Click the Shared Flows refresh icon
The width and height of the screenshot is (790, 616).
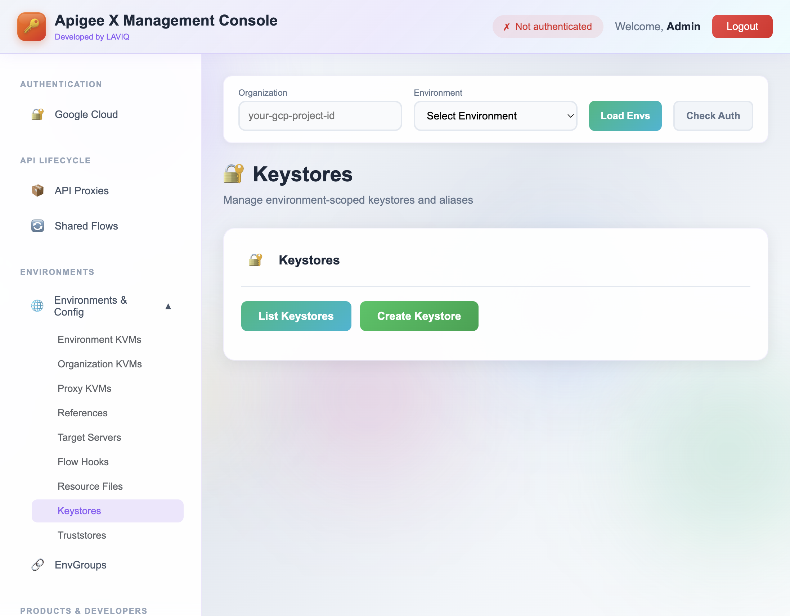click(x=37, y=226)
